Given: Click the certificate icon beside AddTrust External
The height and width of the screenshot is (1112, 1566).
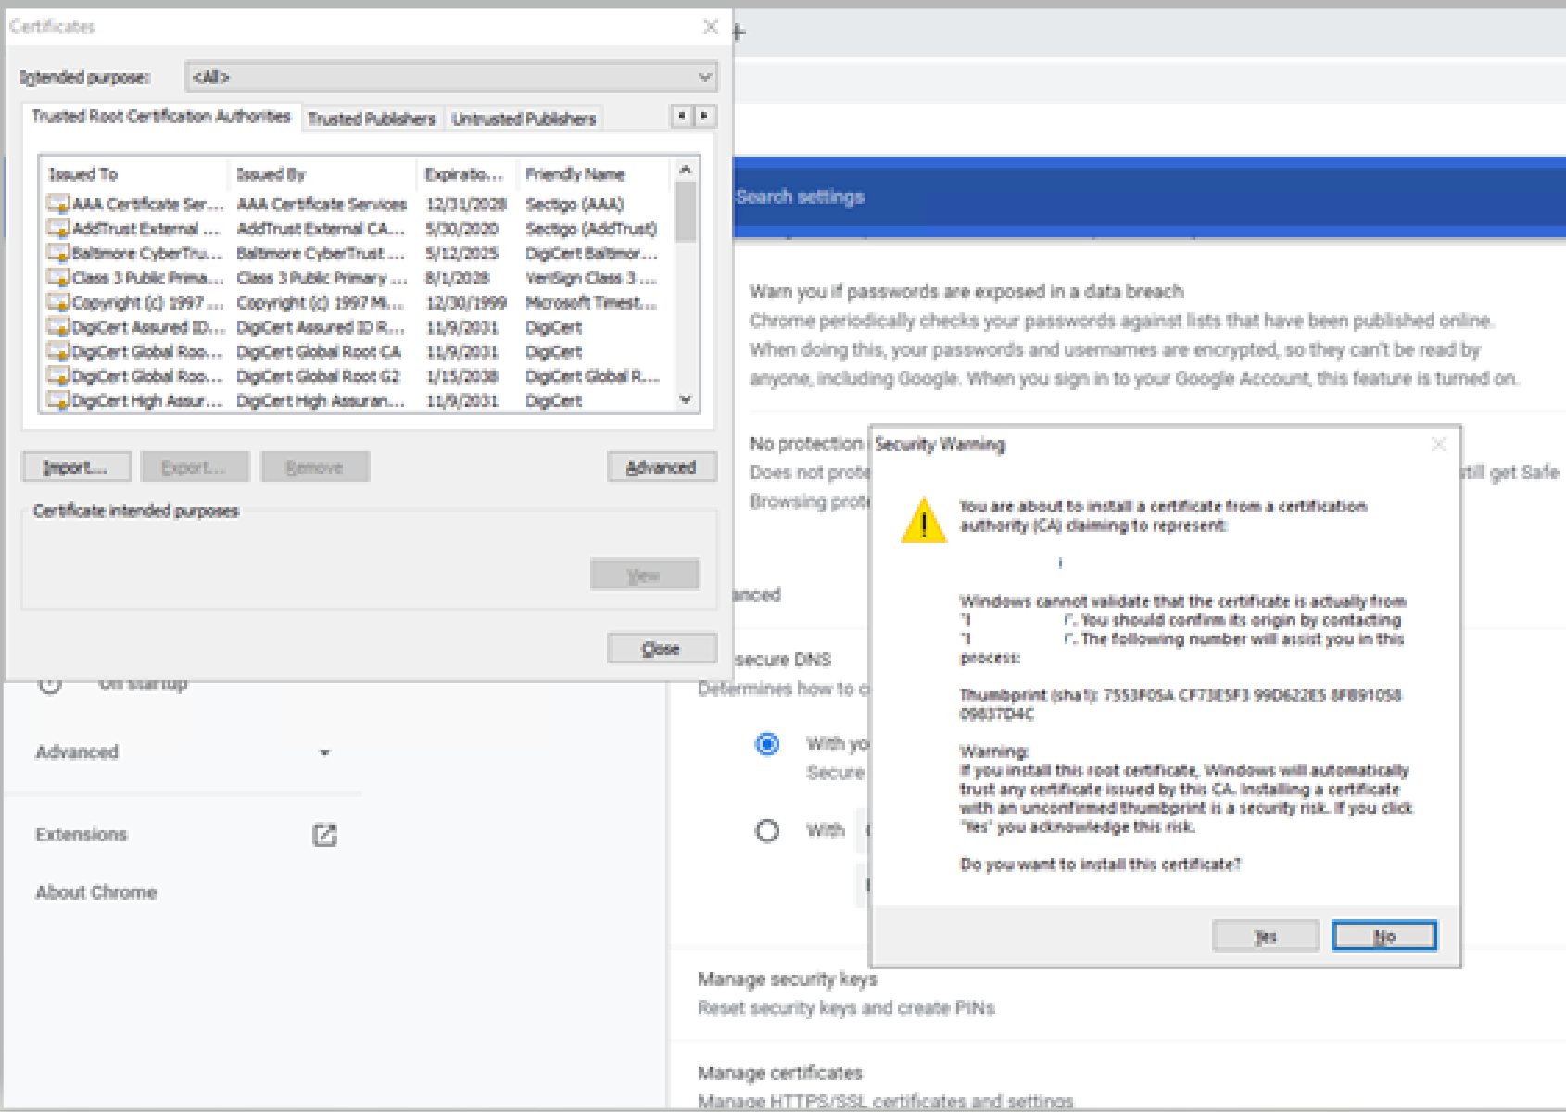Looking at the screenshot, I should click(x=59, y=228).
